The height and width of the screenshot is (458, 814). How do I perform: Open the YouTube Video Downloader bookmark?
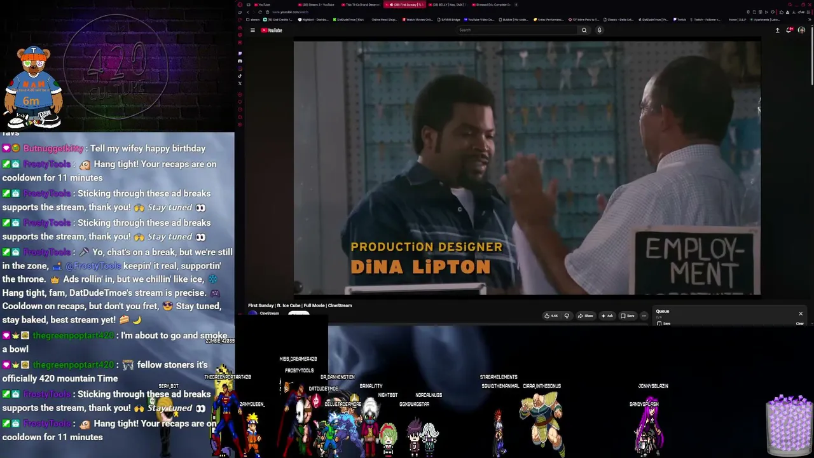coord(479,20)
